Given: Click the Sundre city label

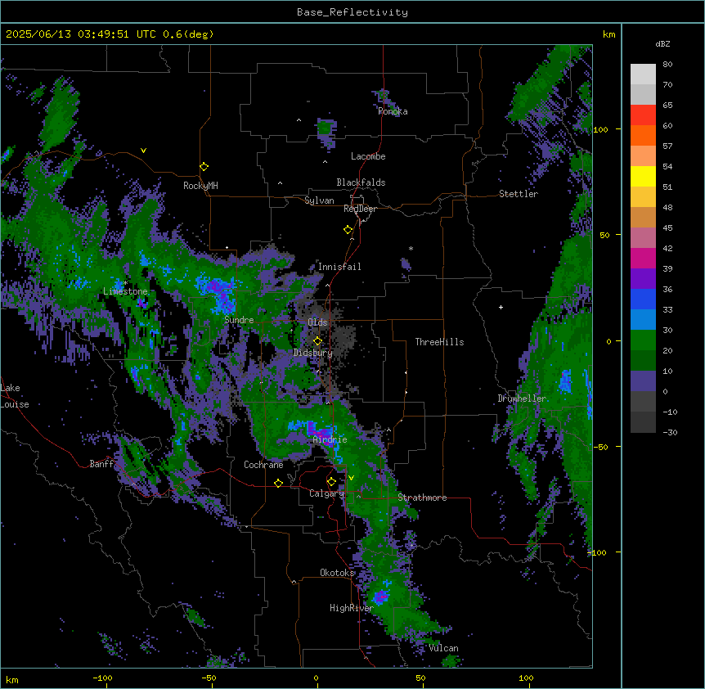Looking at the screenshot, I should pos(239,320).
